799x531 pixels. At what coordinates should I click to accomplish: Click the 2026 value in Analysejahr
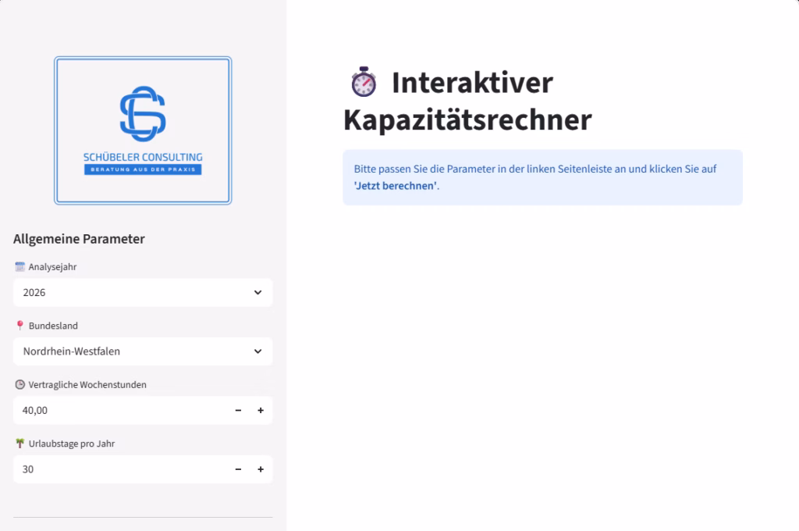tap(34, 293)
